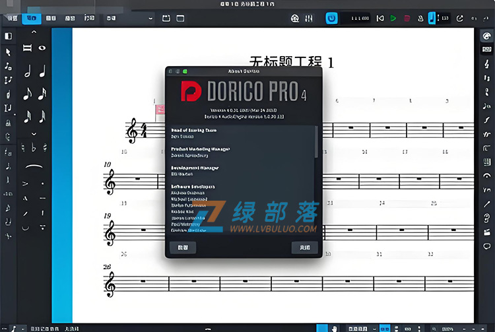The height and width of the screenshot is (332, 495).
Task: Toggle the left panel visibility icon
Action: click(9, 36)
